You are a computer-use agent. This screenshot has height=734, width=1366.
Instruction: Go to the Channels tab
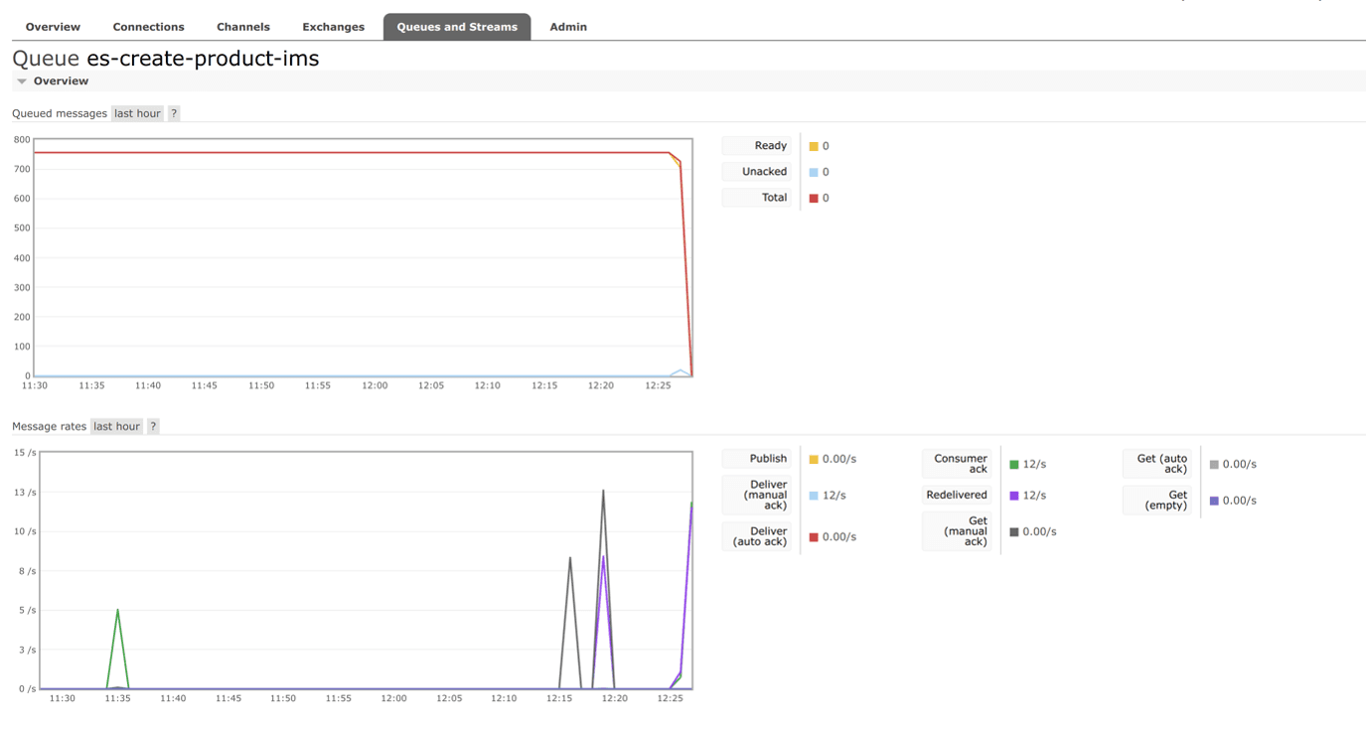tap(243, 27)
